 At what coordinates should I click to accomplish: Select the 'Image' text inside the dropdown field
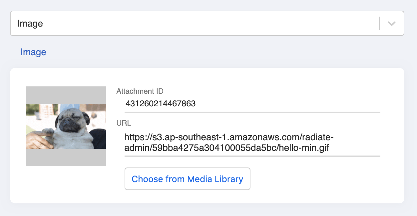[x=30, y=24]
